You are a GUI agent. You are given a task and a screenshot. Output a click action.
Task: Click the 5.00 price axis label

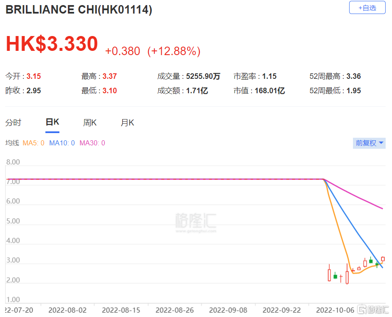13,221
